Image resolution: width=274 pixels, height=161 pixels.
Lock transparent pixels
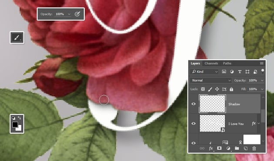click(x=203, y=89)
